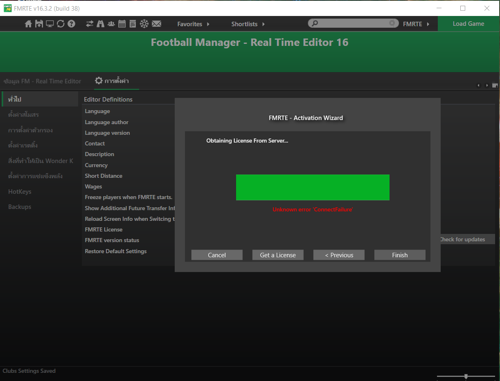The width and height of the screenshot is (500, 381).
Task: Click the tab scroll right arrow
Action: [487, 85]
